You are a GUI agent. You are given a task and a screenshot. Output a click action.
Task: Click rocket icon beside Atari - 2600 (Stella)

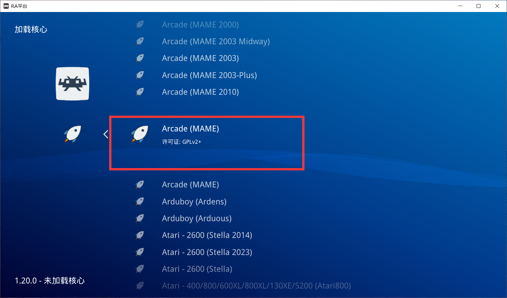140,269
